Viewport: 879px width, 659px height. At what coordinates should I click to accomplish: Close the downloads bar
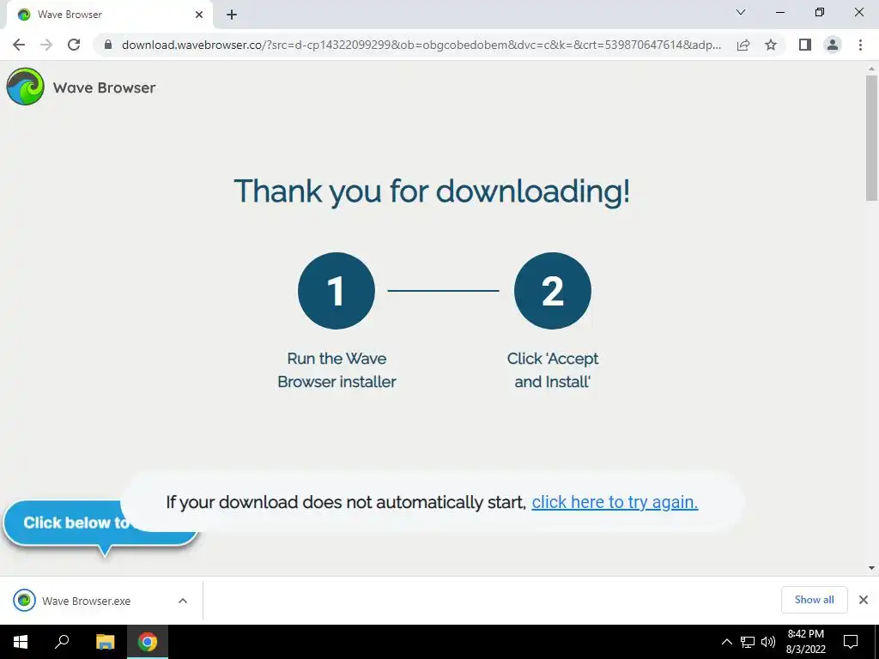pyautogui.click(x=864, y=600)
